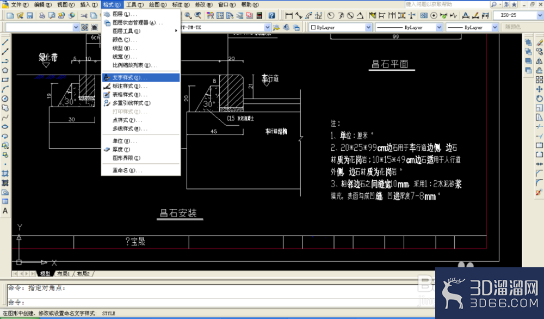The image size is (544, 319).
Task: Click the New drawing icon
Action: click(10, 15)
